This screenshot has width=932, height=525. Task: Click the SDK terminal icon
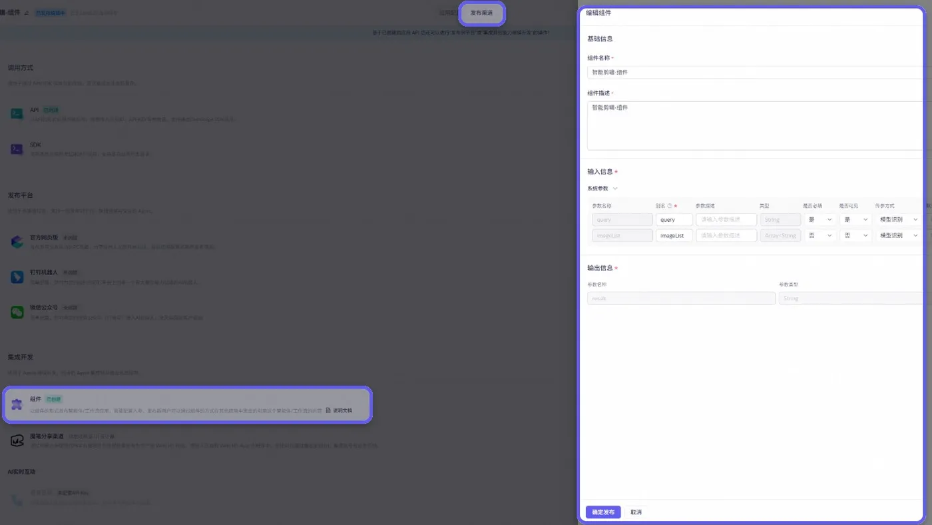(x=17, y=149)
